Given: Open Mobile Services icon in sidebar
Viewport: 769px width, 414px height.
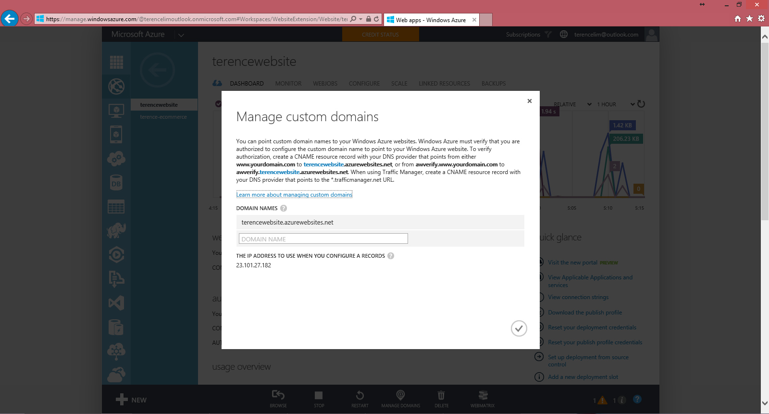Looking at the screenshot, I should tap(116, 134).
